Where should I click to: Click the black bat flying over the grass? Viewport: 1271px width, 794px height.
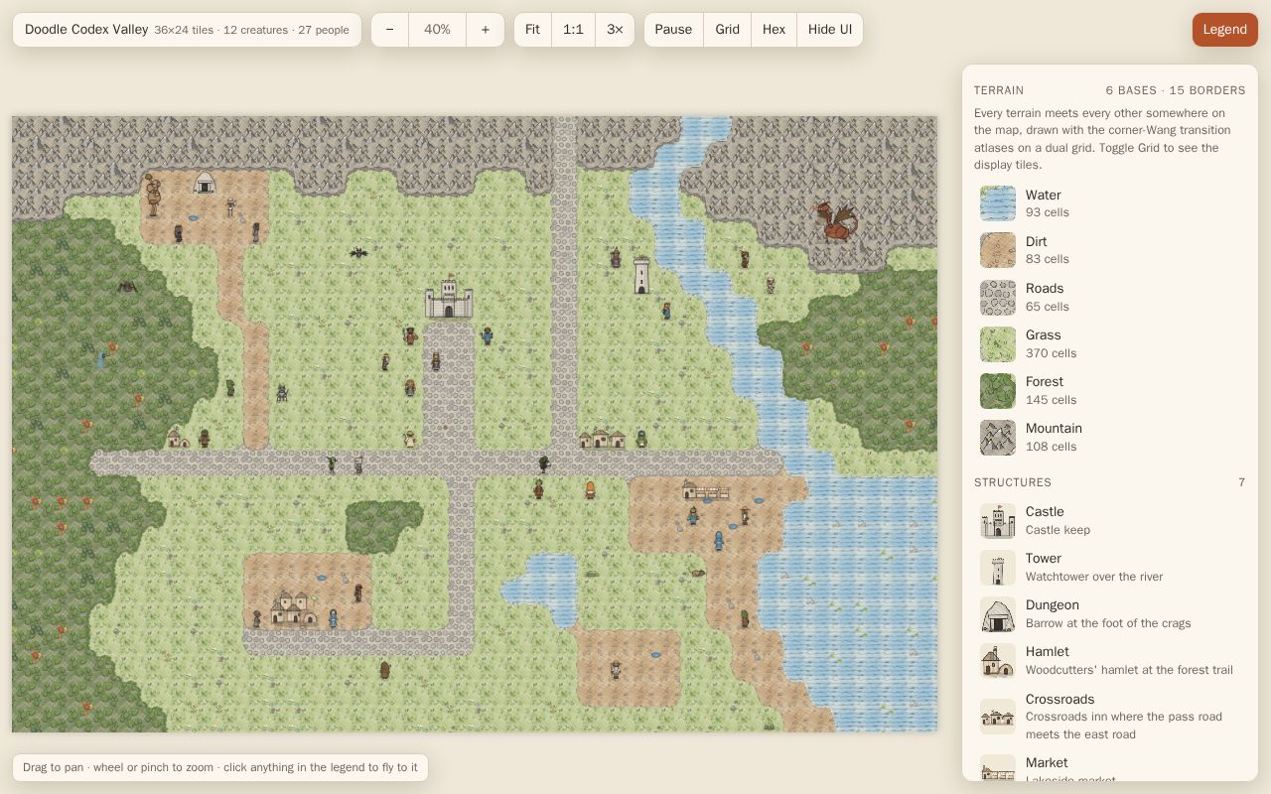[x=358, y=253]
